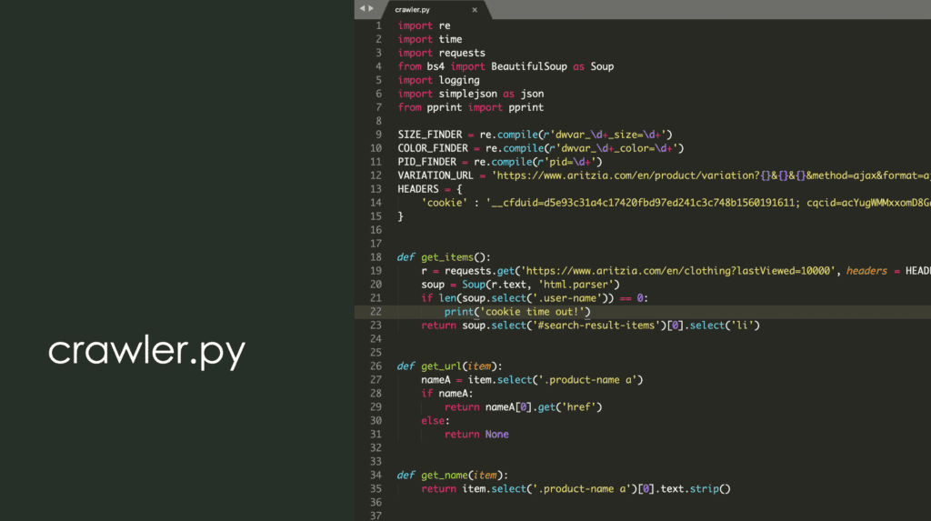The height and width of the screenshot is (521, 931).
Task: Click line number 22 in gutter
Action: [375, 311]
